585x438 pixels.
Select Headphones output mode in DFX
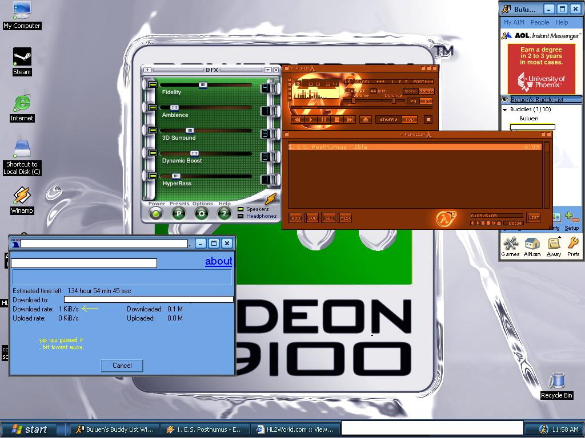tap(257, 216)
